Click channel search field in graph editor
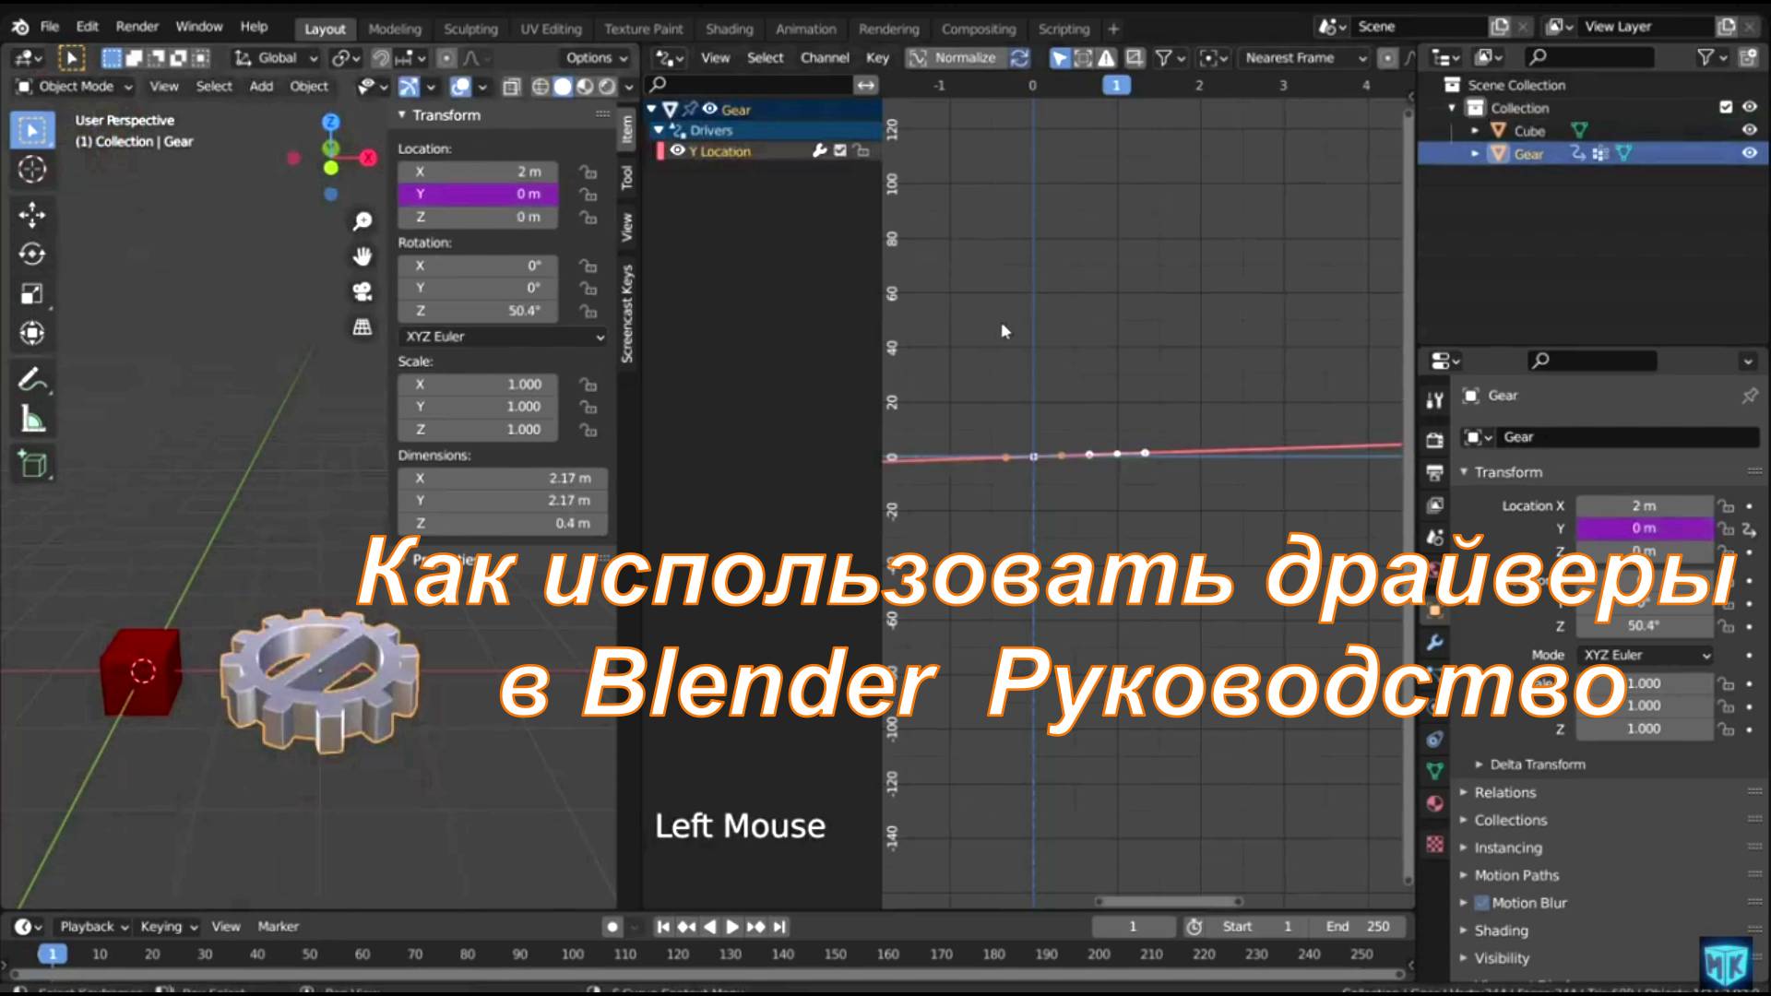The image size is (1771, 996). coord(750,85)
